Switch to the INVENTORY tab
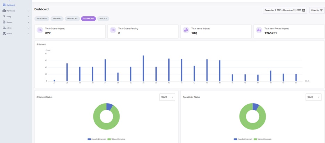The width and height of the screenshot is (325, 143). coord(72,19)
